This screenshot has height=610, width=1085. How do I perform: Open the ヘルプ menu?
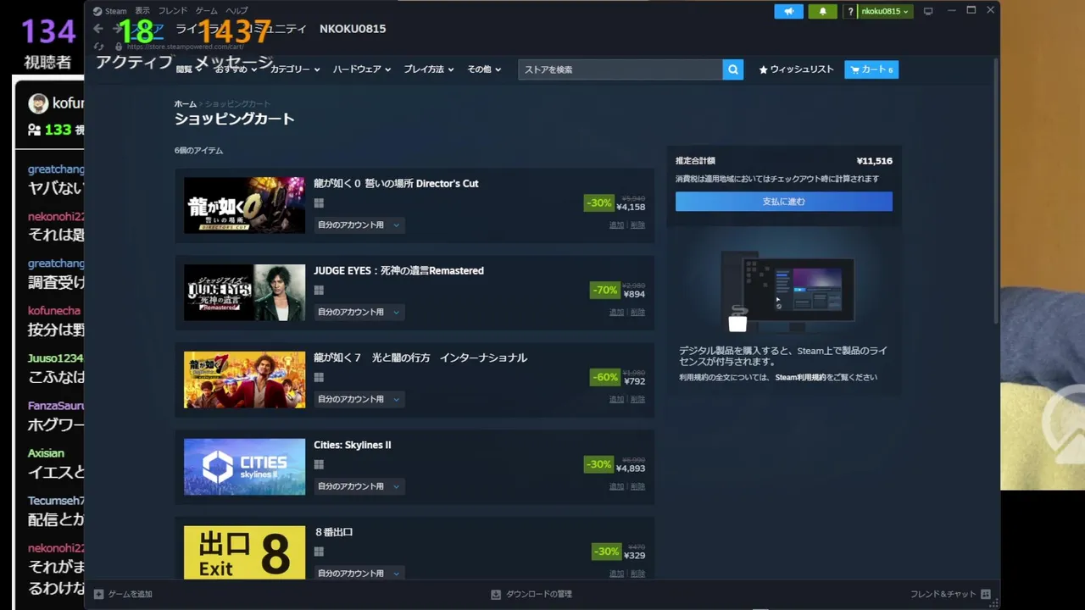(x=236, y=11)
